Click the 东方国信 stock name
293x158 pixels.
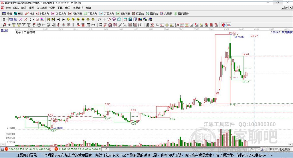[x=287, y=33]
